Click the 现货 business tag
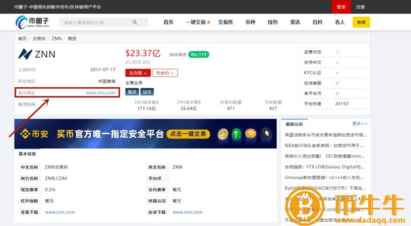This screenshot has width=411, height=226. [132, 92]
